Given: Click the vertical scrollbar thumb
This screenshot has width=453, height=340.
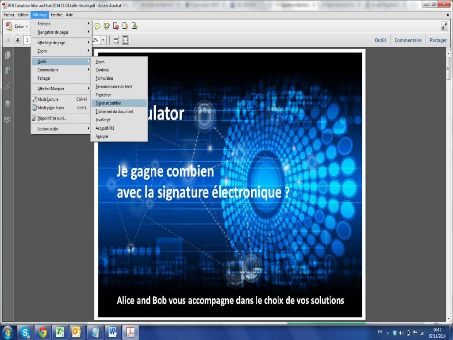Looking at the screenshot, I should click(x=449, y=68).
